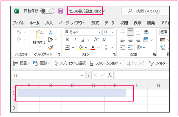Apply the yellow fill color swatch
This screenshot has width=179, height=117.
[x=81, y=47]
